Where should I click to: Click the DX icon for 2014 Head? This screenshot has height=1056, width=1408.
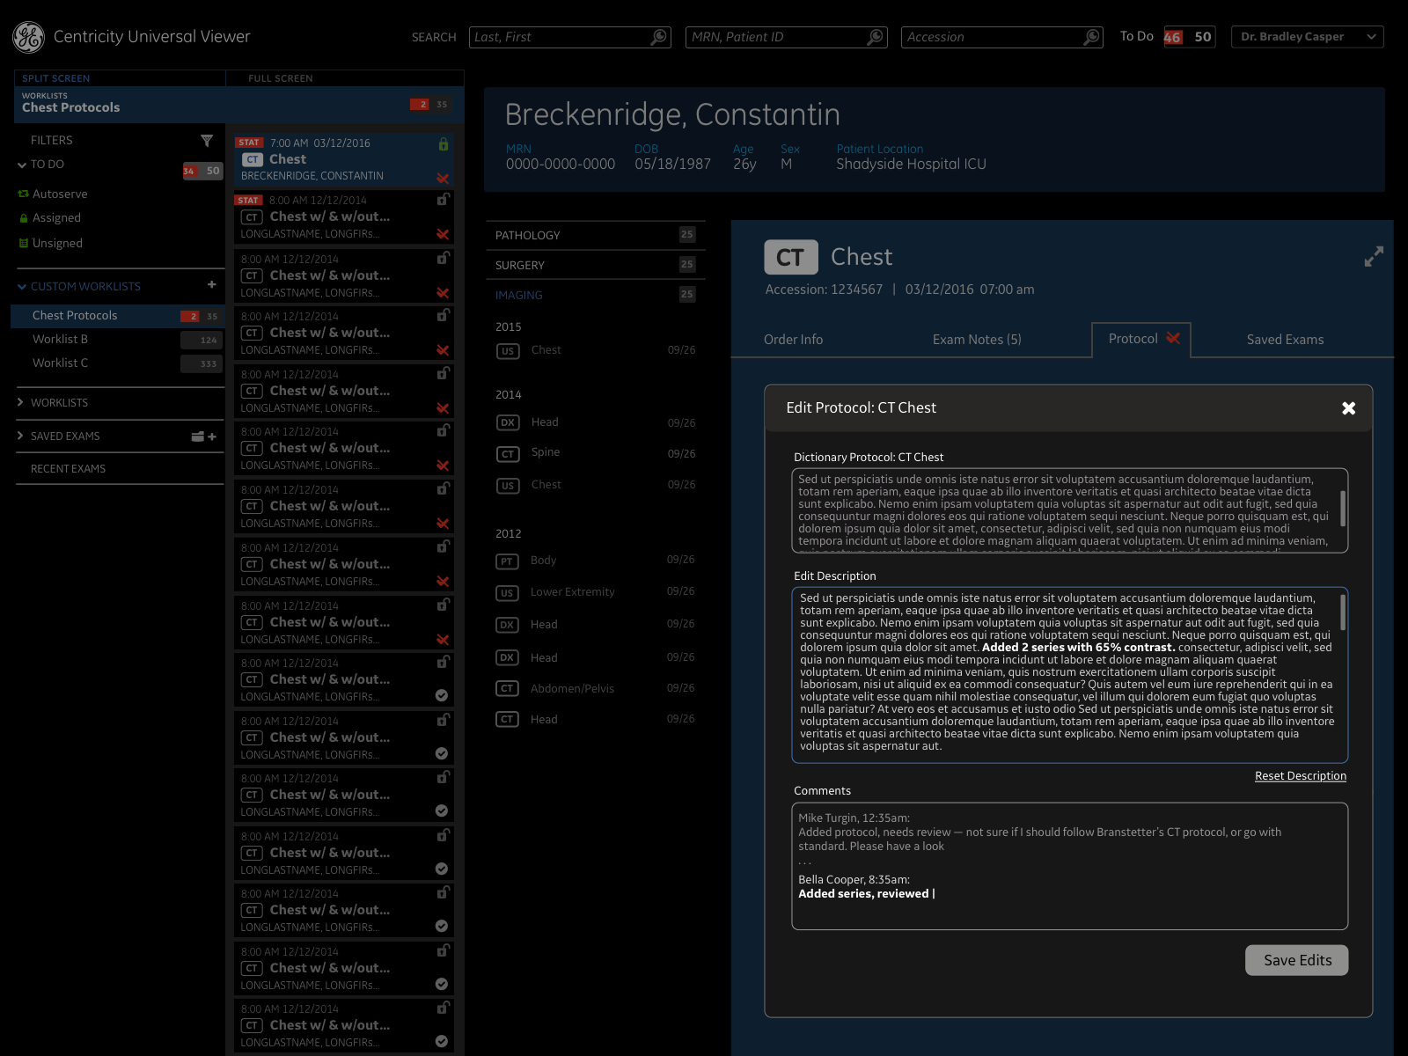[508, 422]
